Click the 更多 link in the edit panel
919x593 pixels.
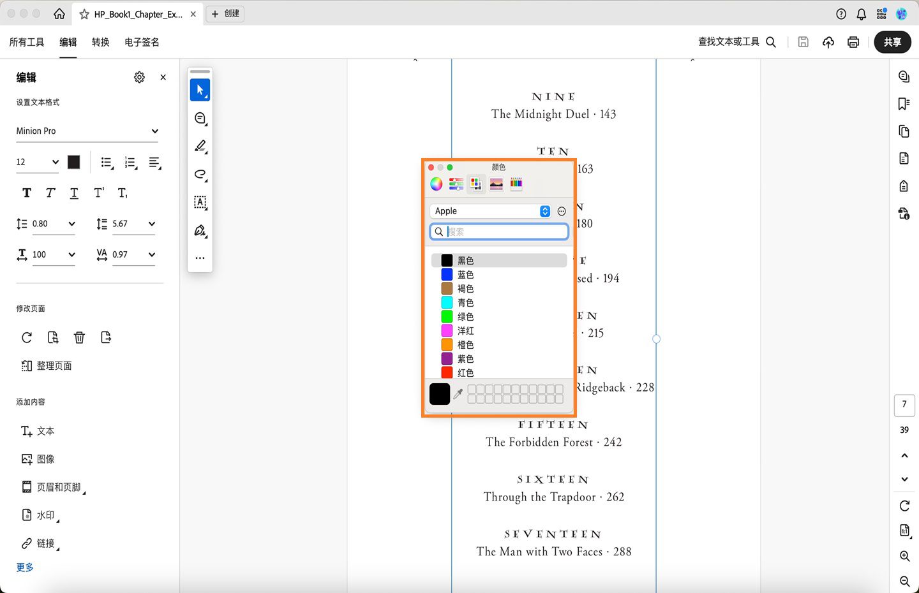(24, 567)
